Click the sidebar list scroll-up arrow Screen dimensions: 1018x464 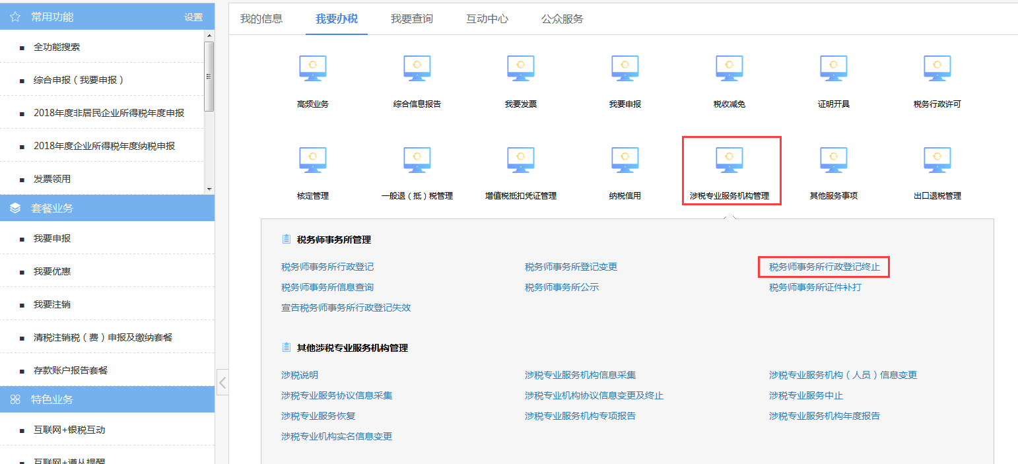[x=209, y=35]
